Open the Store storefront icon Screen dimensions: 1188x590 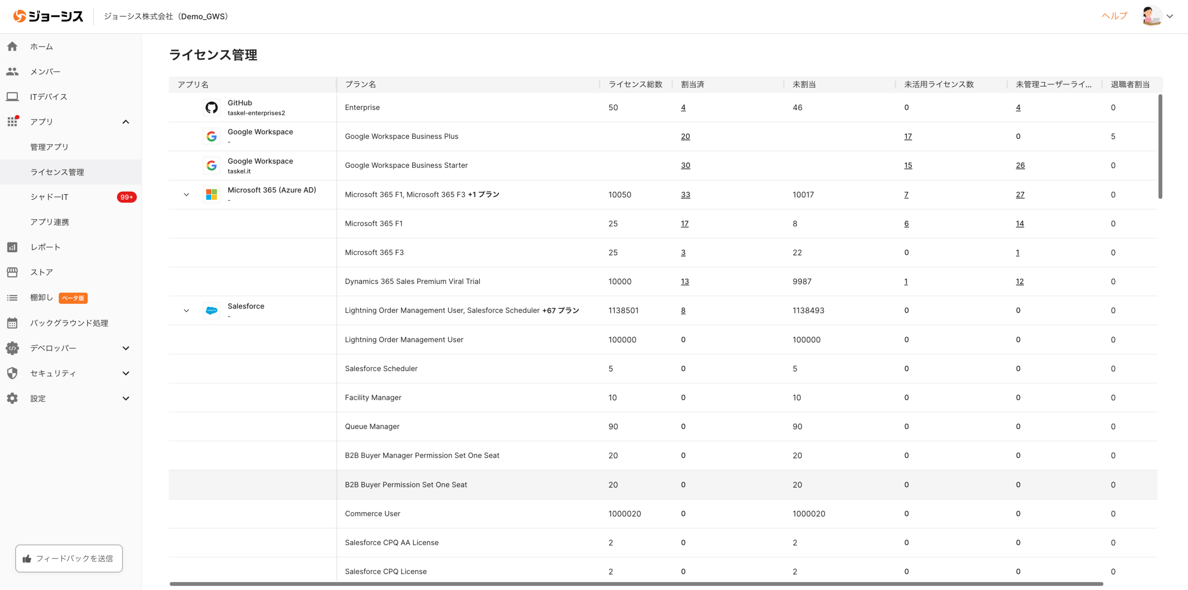[x=13, y=272]
